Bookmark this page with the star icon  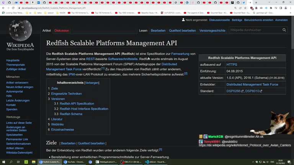245,8
